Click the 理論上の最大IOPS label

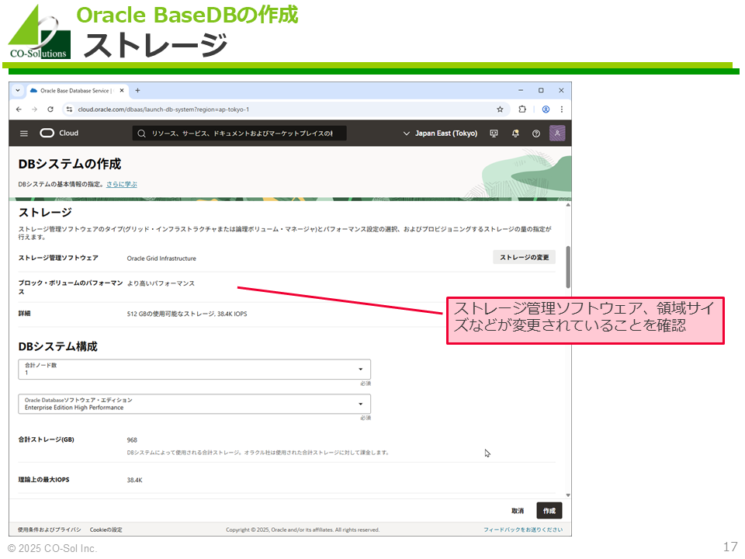pyautogui.click(x=43, y=480)
